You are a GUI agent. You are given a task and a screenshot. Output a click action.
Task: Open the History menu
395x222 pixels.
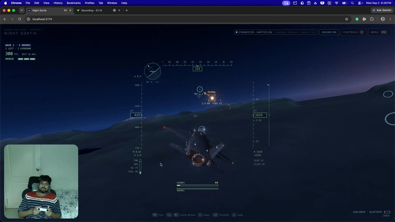[x=58, y=3]
